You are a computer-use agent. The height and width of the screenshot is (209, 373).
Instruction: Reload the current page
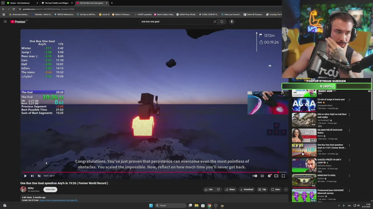click(14, 9)
